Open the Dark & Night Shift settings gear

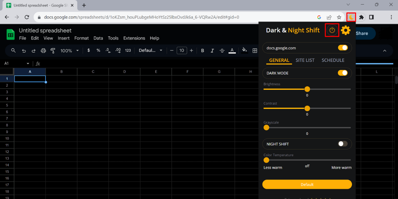tap(346, 30)
